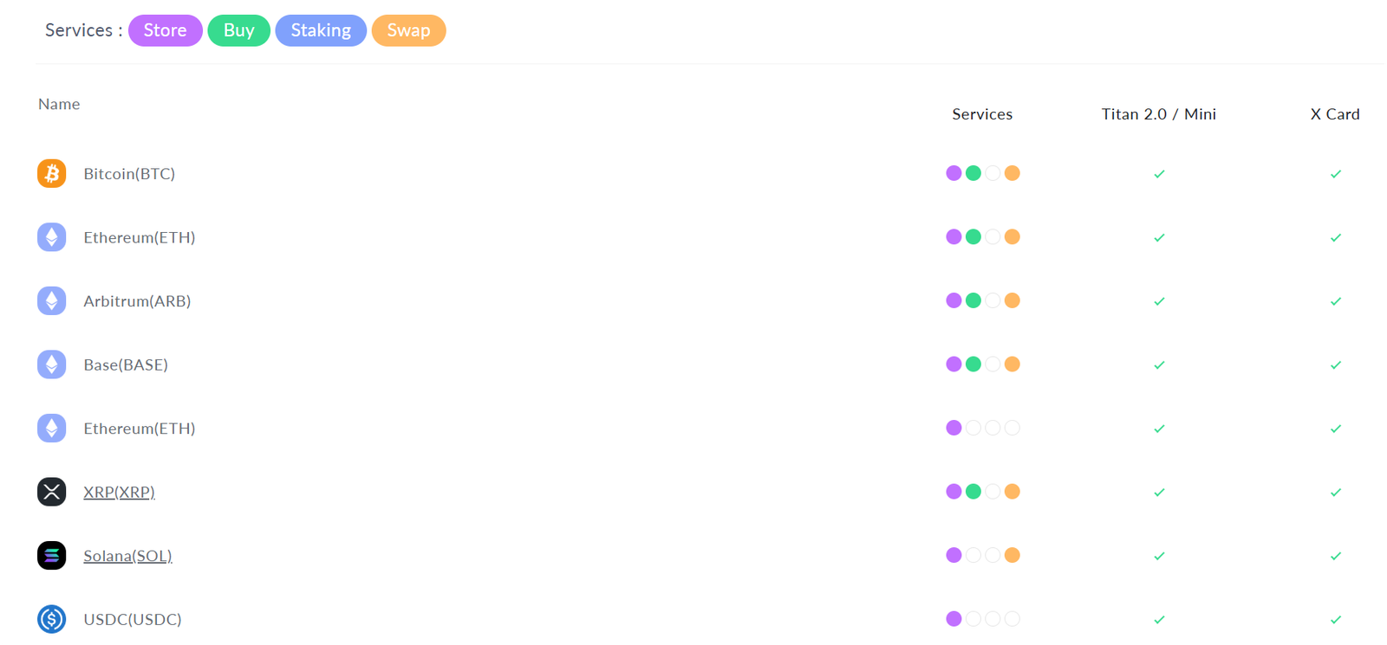This screenshot has width=1387, height=645.
Task: Click the purple Store dot beside Ethereum
Action: tap(954, 236)
